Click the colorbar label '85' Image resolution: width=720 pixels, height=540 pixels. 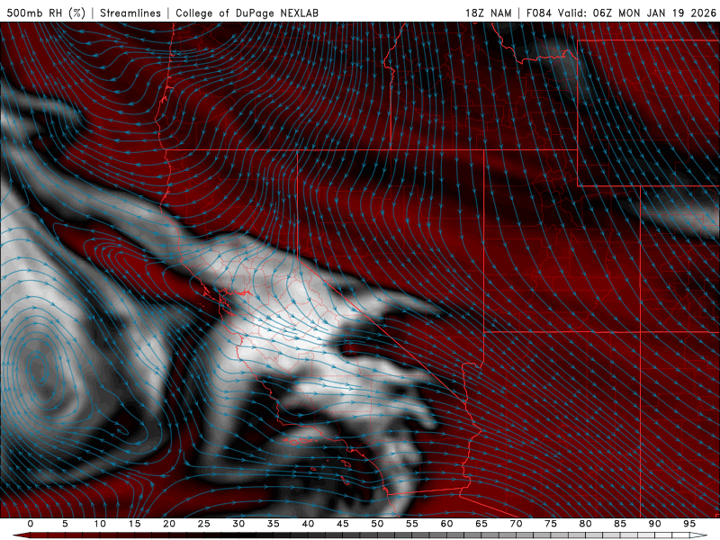pyautogui.click(x=620, y=524)
